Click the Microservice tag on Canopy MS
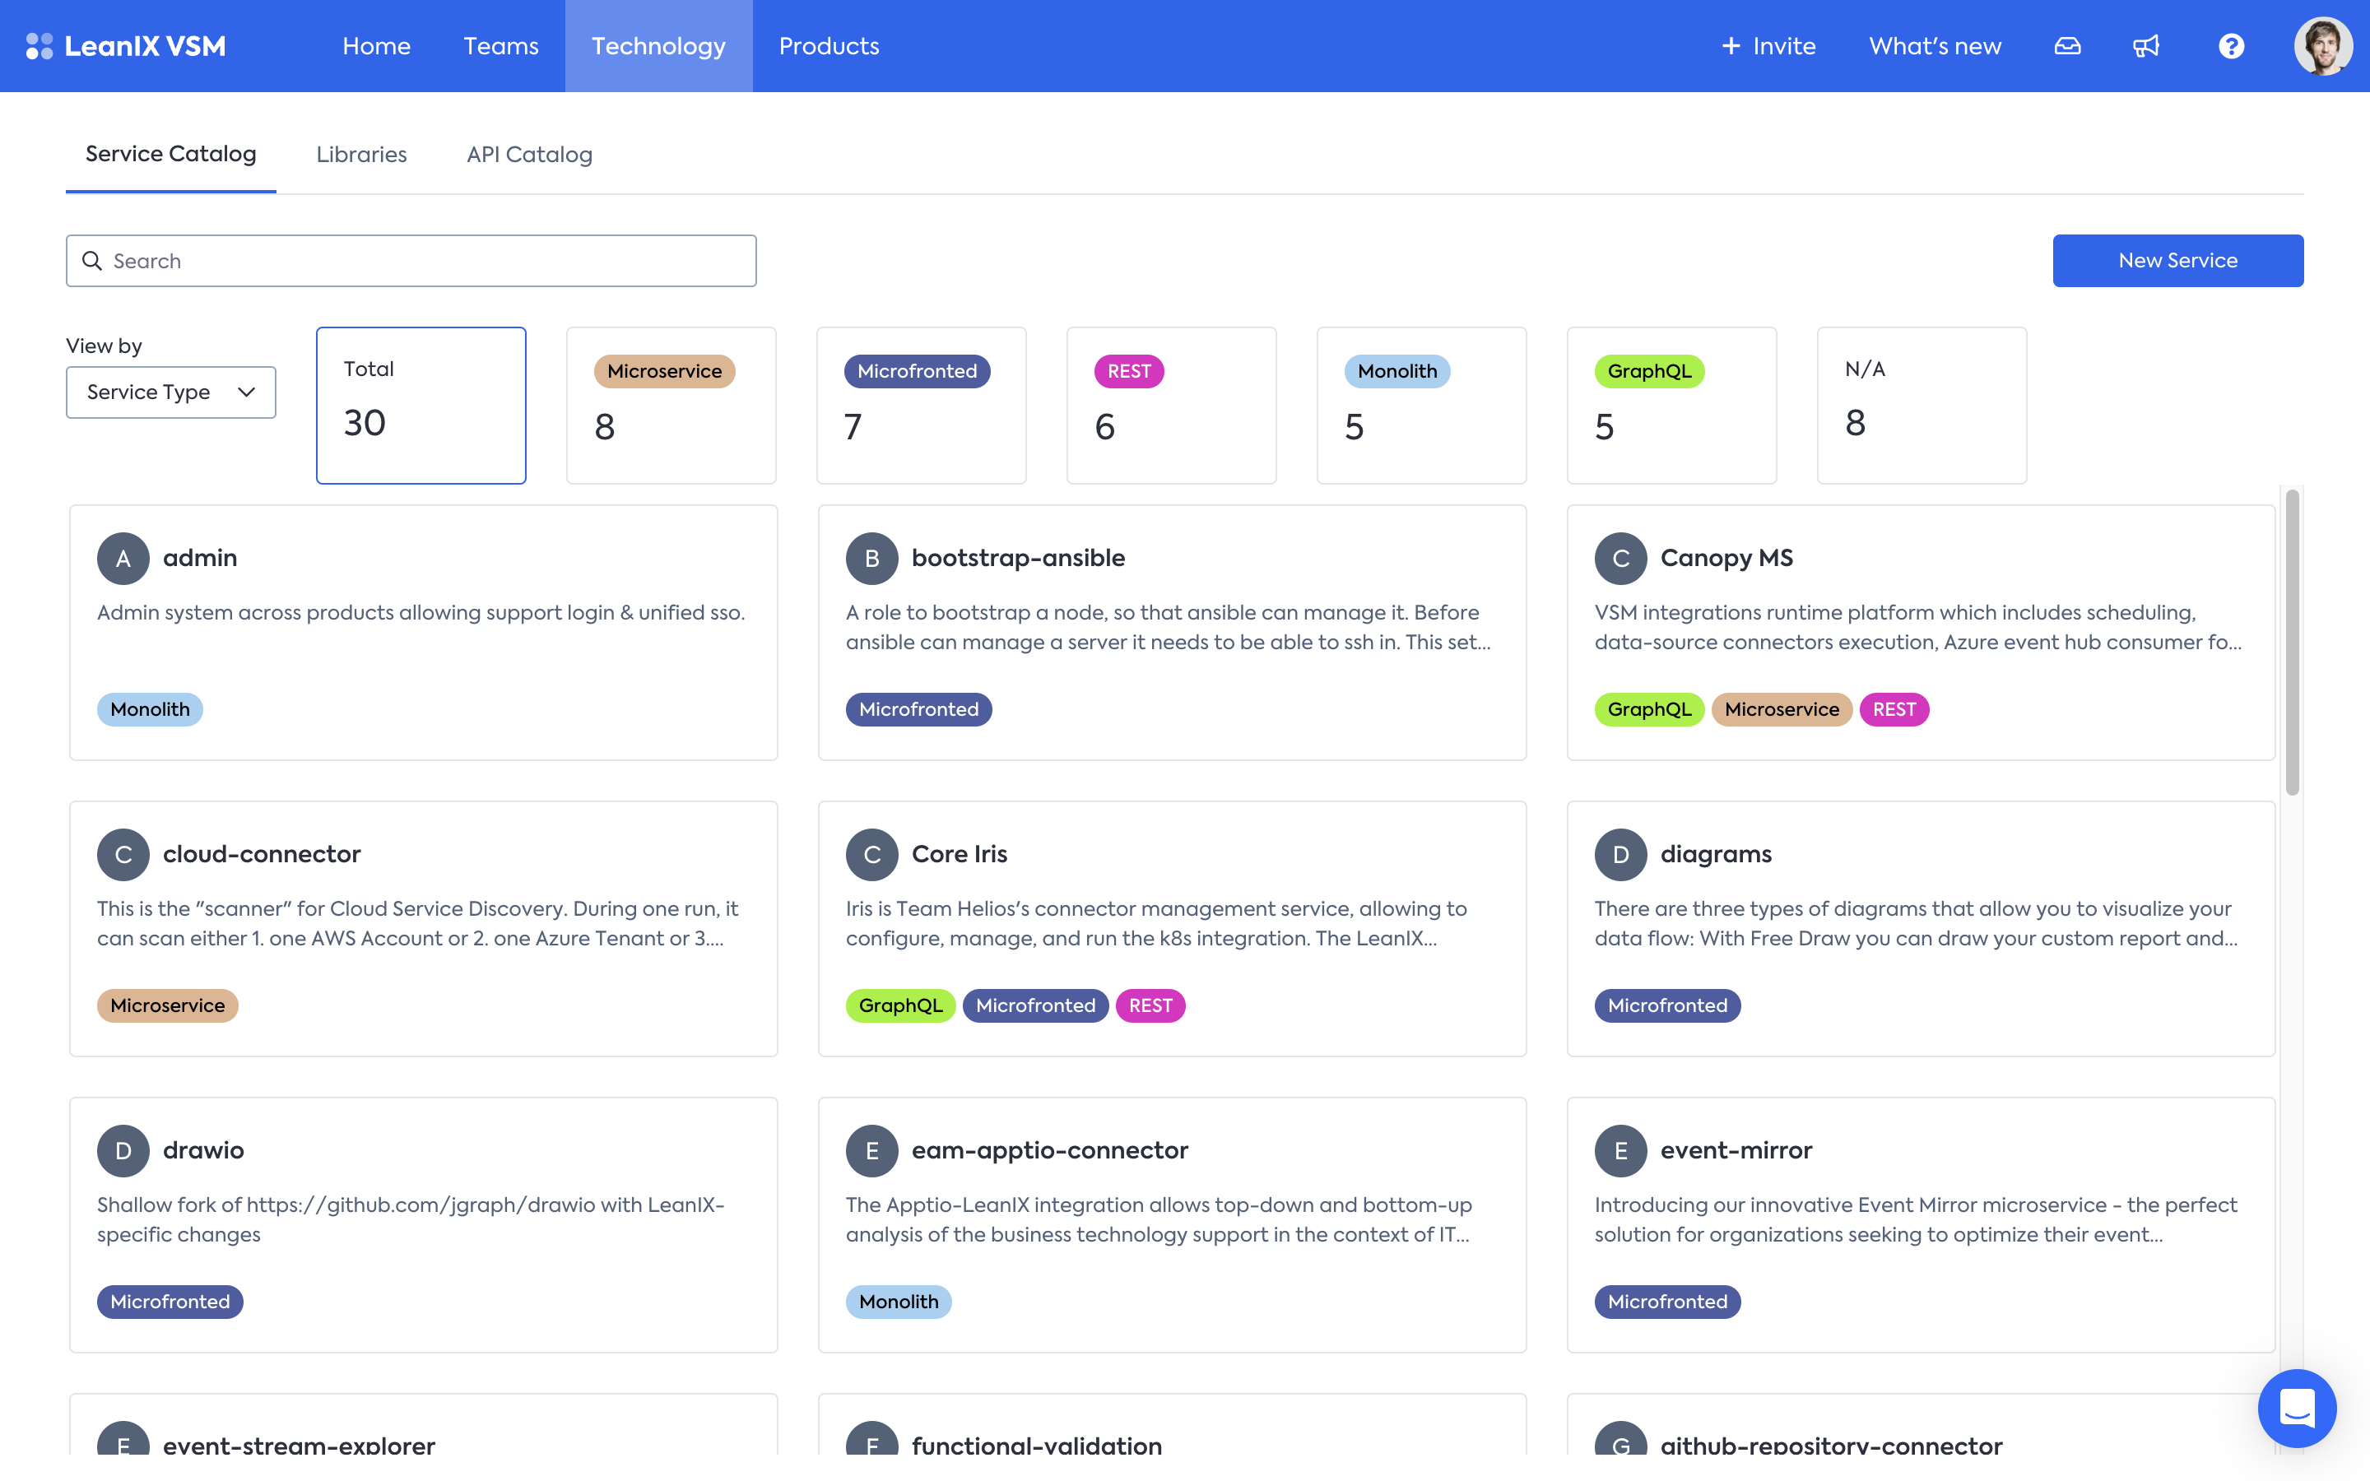The width and height of the screenshot is (2370, 1481). [x=1782, y=709]
